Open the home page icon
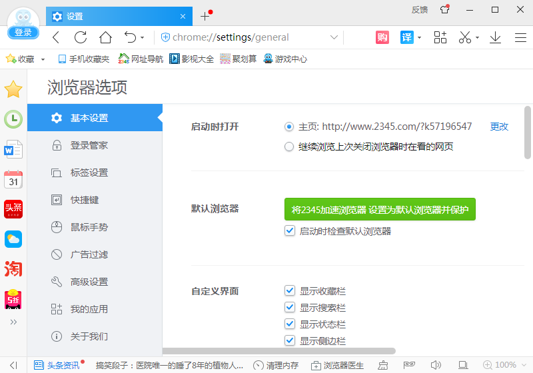 pos(105,37)
